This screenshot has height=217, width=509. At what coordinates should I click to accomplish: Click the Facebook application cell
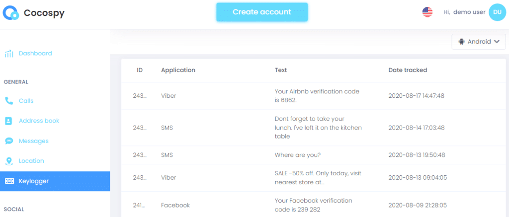[x=175, y=205]
